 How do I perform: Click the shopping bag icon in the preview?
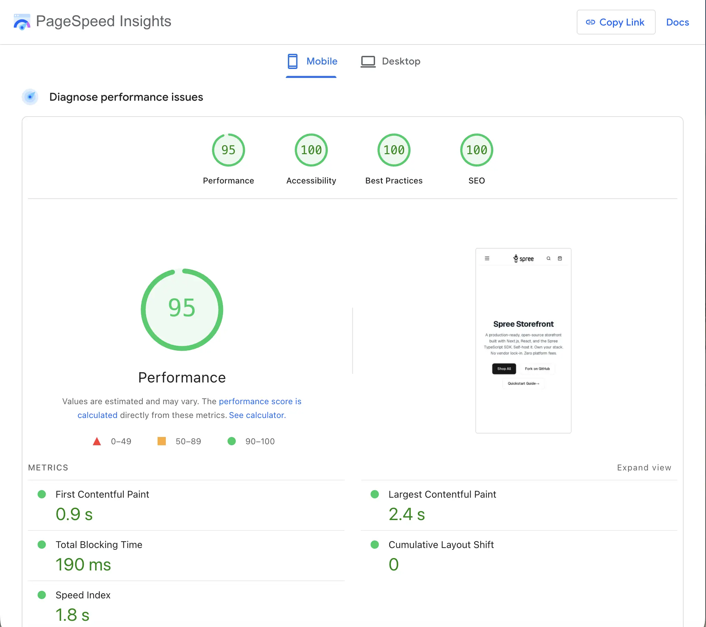point(560,258)
